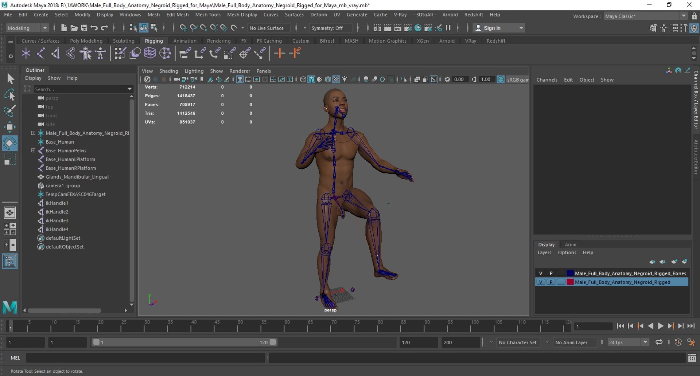Viewport: 700px width, 376px height.
Task: Click Go to start of playback range
Action: (620, 326)
